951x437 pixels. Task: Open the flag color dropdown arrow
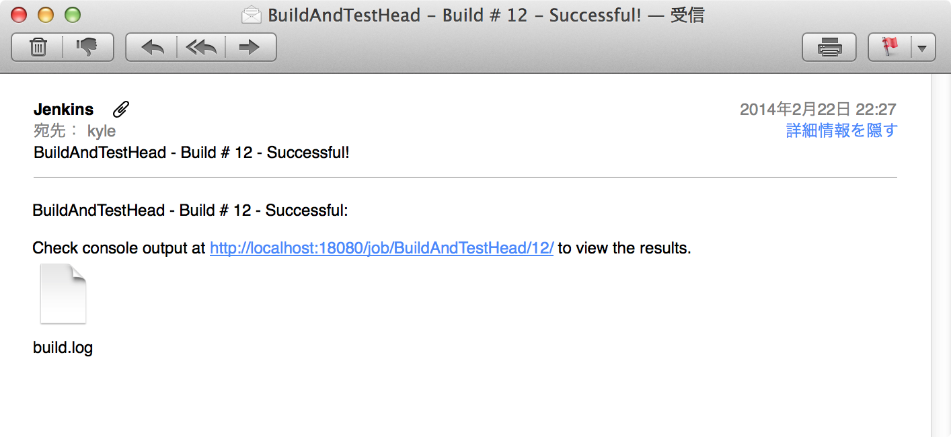(923, 48)
